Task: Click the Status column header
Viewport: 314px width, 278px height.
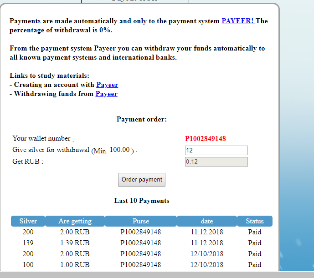Action: coord(255,221)
